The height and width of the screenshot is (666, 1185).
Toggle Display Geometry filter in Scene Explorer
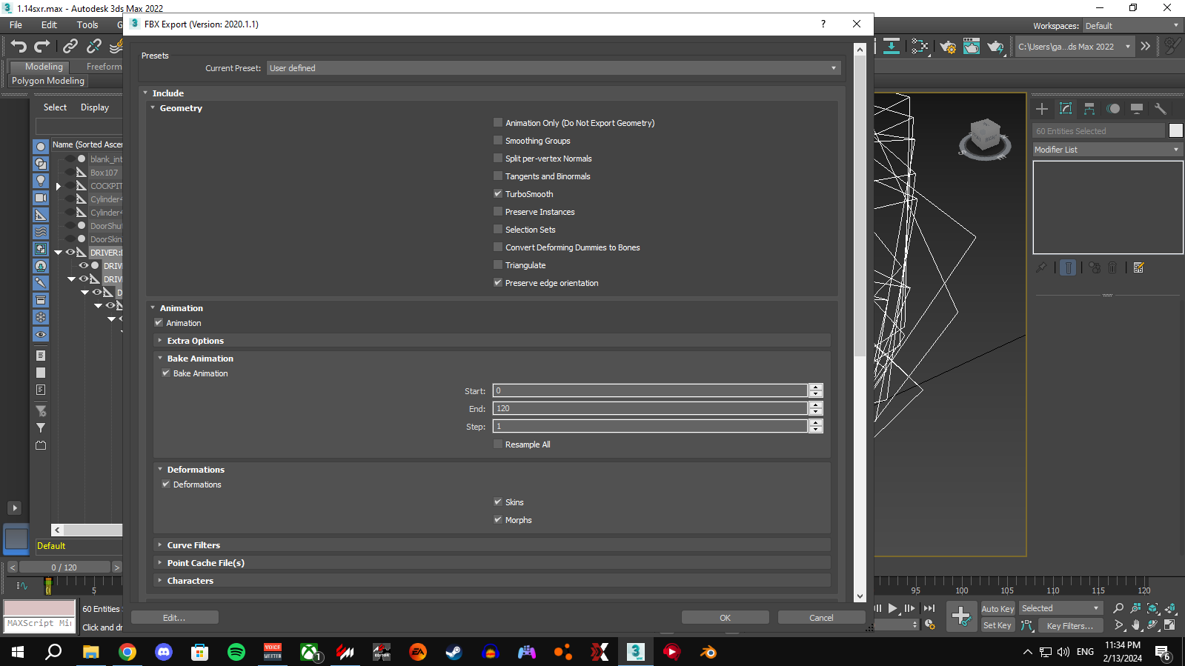click(x=41, y=147)
